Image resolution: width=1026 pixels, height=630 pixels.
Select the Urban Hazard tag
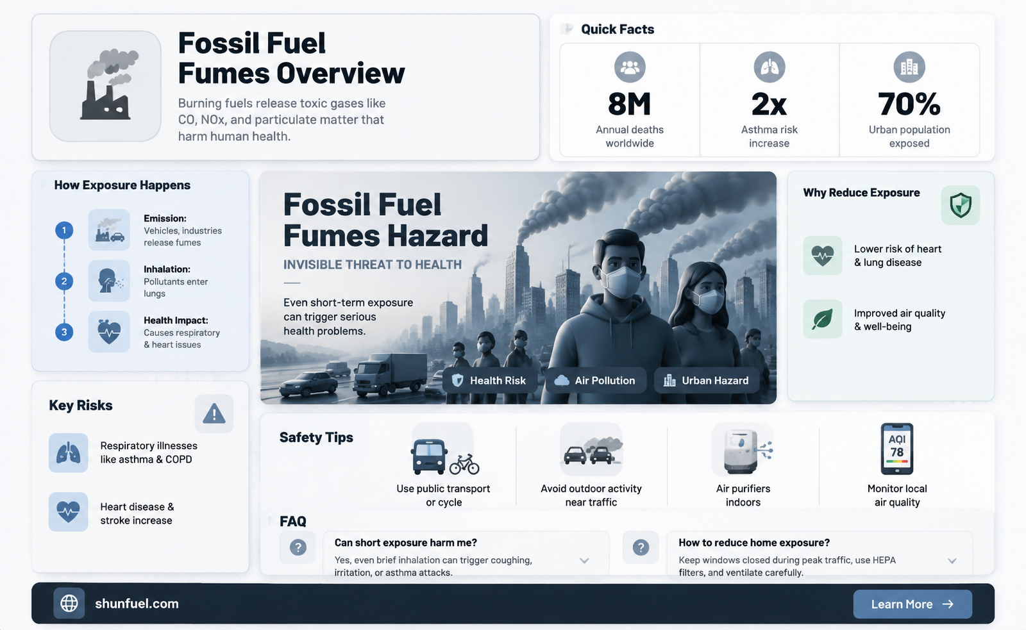[707, 381]
